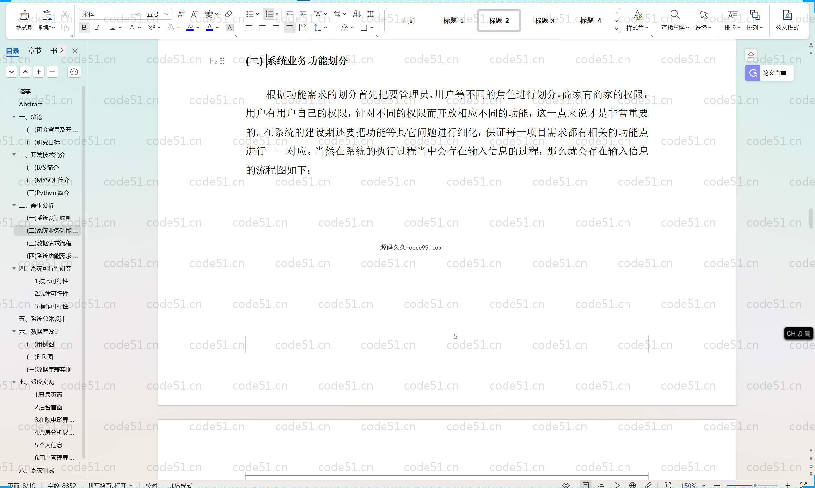Toggle bold formatting

(84, 28)
